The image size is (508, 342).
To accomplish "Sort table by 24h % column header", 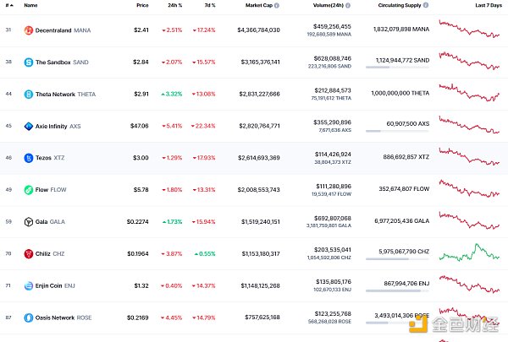I will coord(175,5).
